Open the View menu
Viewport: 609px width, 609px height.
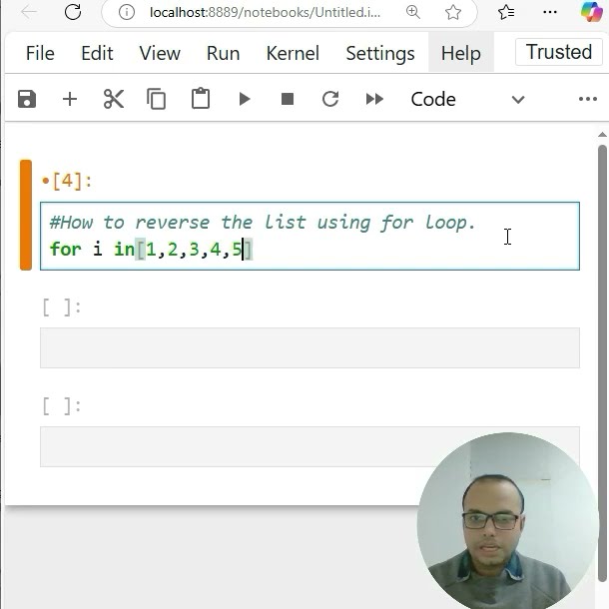point(160,53)
